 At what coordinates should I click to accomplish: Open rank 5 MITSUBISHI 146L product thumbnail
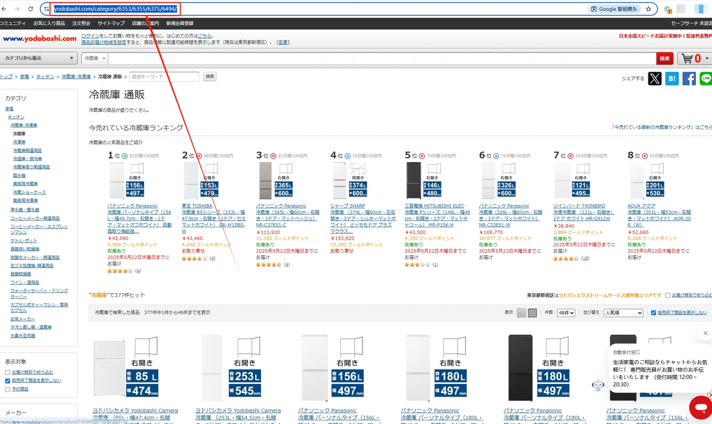(424, 181)
